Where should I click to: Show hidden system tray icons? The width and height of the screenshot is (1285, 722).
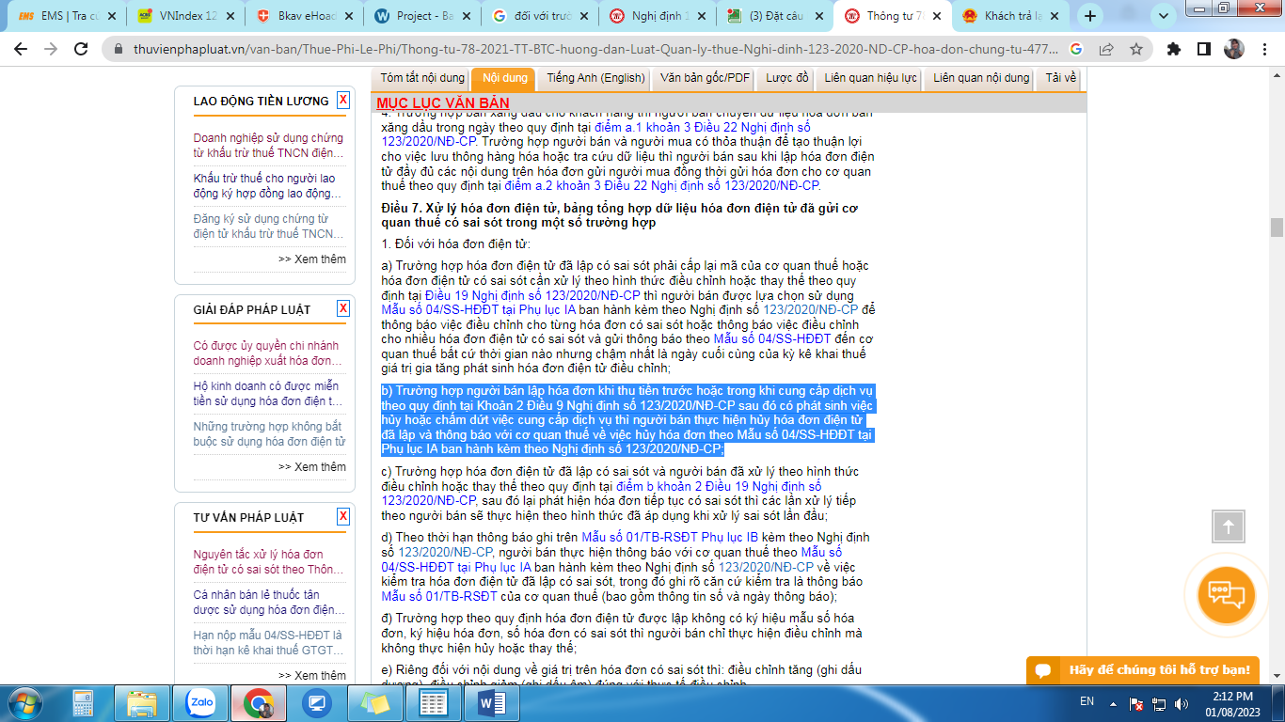(x=1113, y=702)
